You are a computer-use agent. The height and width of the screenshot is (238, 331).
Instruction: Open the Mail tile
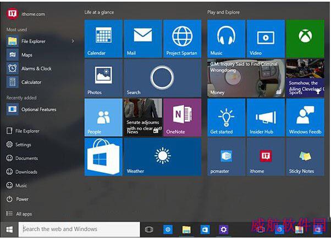click(x=143, y=39)
